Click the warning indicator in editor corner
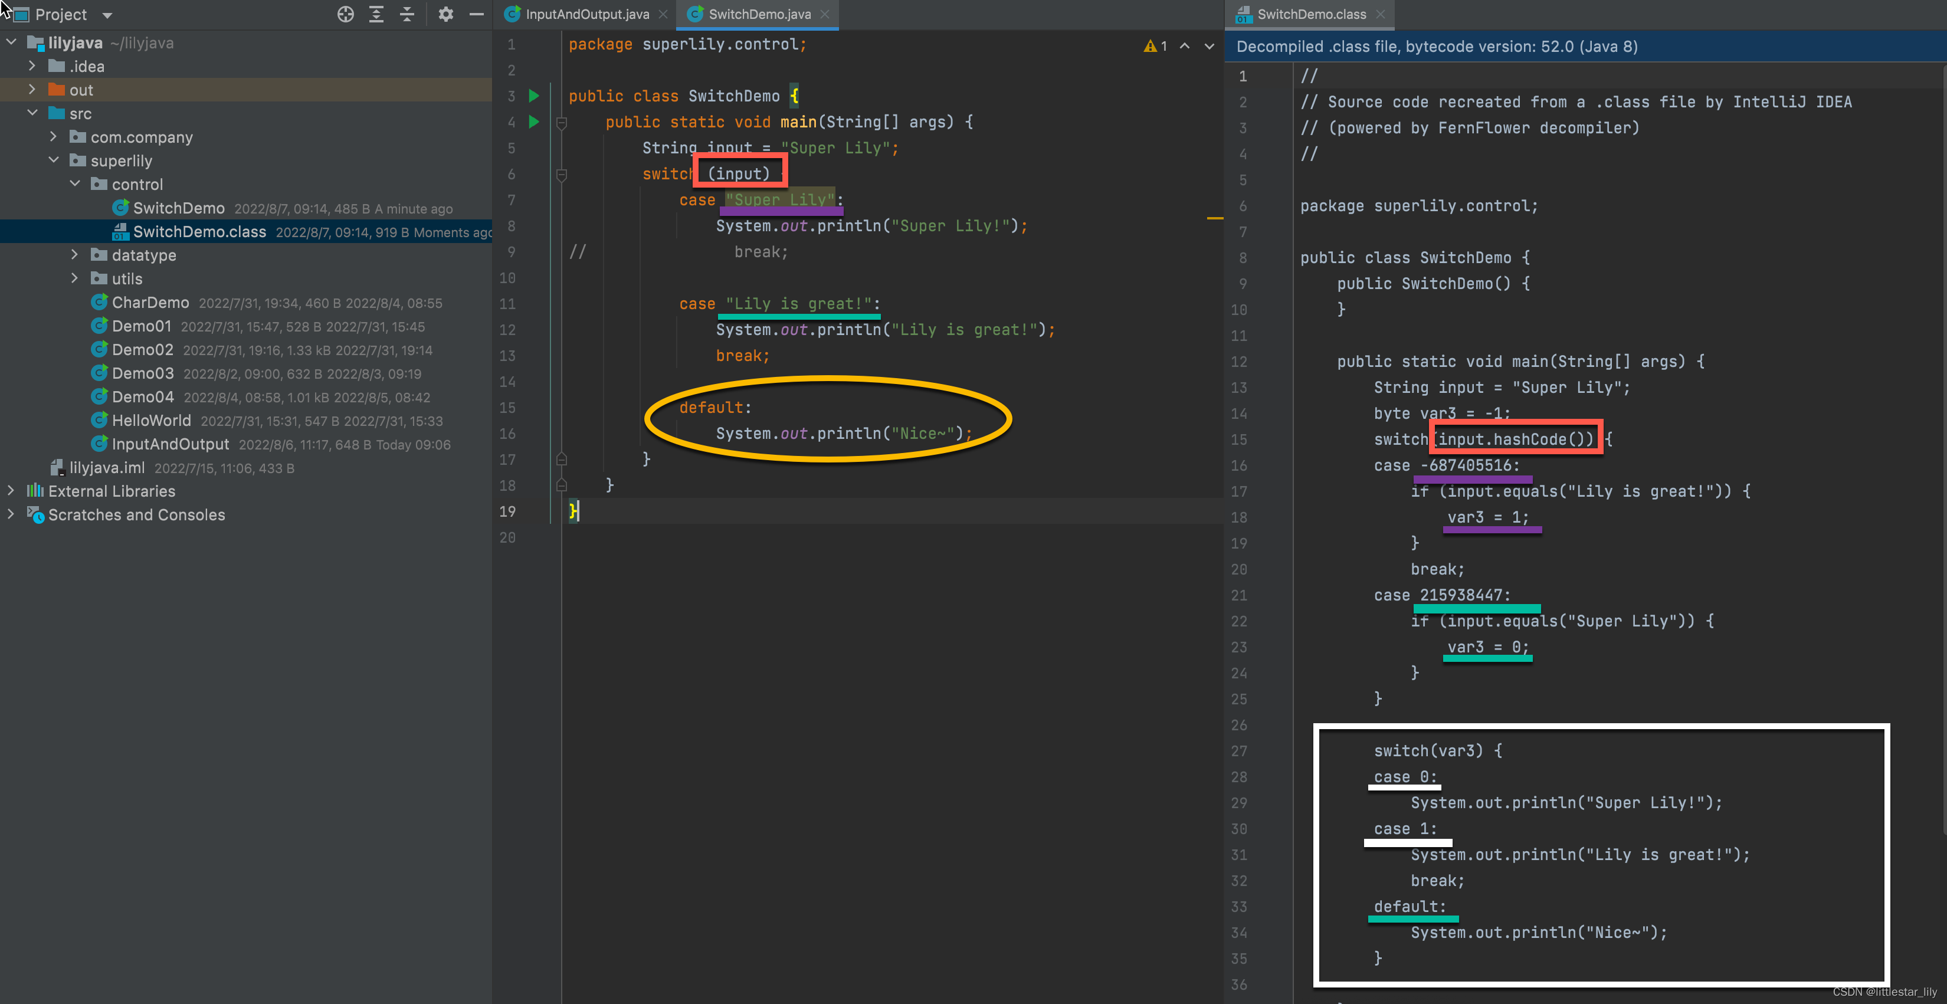 (1155, 46)
